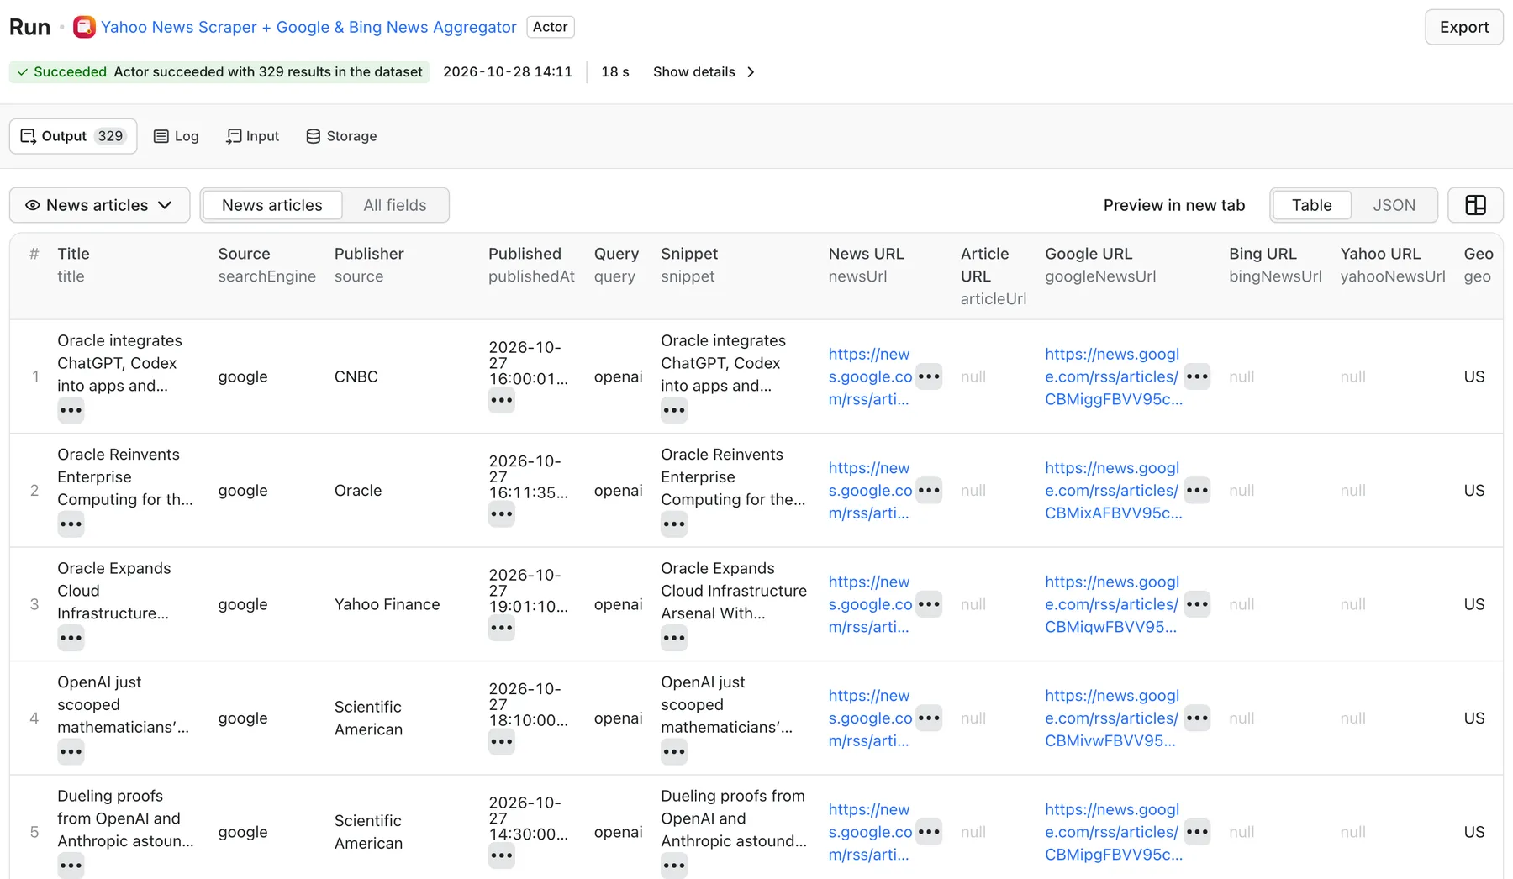Screen dimensions: 1513x879
Task: Expand the News URL ellipsis in row 4
Action: tap(929, 718)
